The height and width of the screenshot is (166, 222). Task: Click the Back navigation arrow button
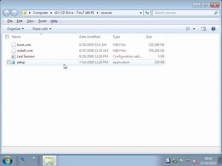click(x=6, y=13)
